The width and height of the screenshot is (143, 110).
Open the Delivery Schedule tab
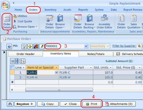128,54
